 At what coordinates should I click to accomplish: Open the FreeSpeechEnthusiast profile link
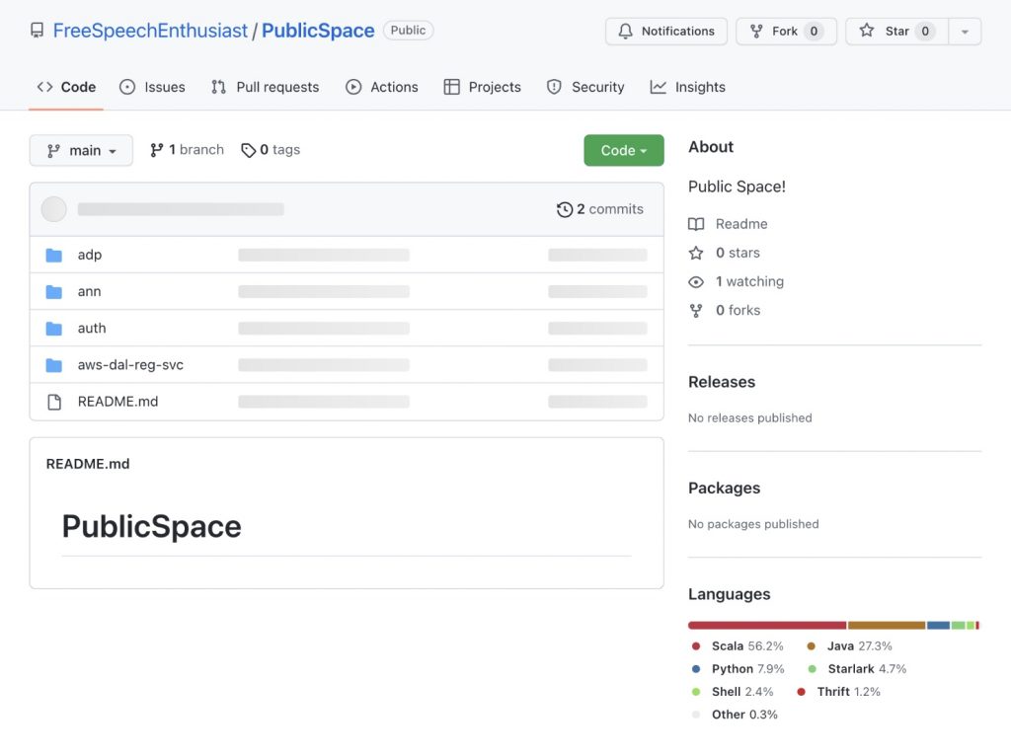pos(150,31)
